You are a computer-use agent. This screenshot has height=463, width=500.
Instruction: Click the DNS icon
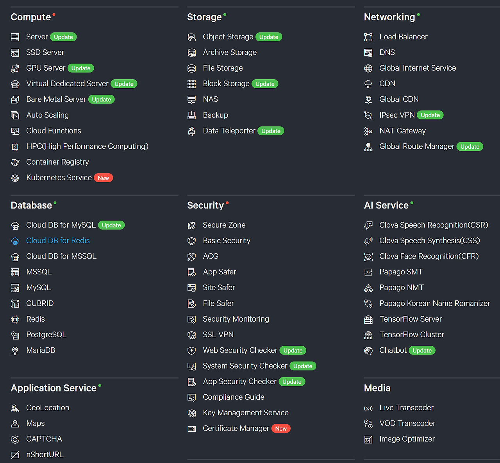pyautogui.click(x=368, y=53)
